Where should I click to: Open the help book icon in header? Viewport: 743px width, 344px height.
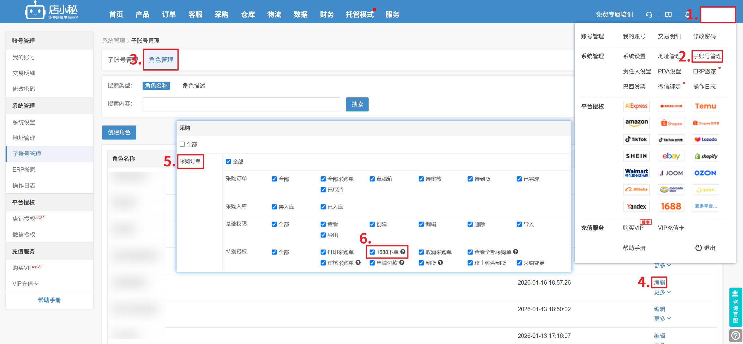click(x=668, y=15)
